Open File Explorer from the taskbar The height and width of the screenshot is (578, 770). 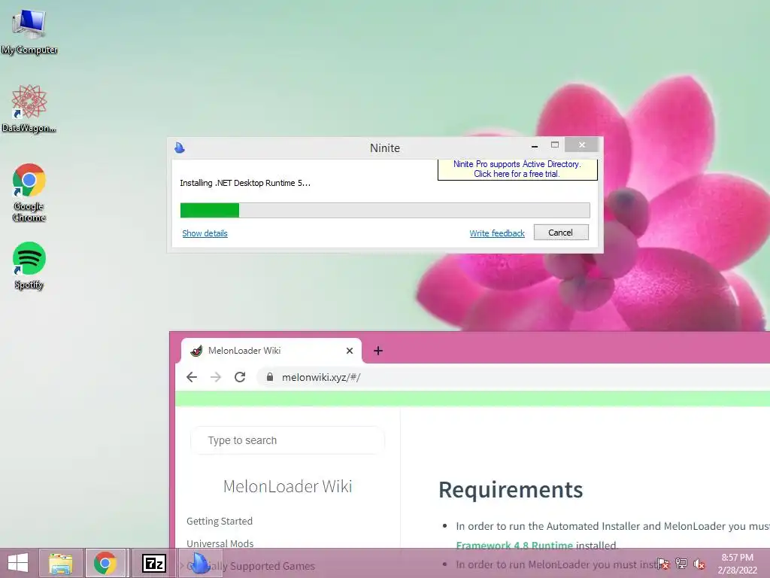point(60,563)
